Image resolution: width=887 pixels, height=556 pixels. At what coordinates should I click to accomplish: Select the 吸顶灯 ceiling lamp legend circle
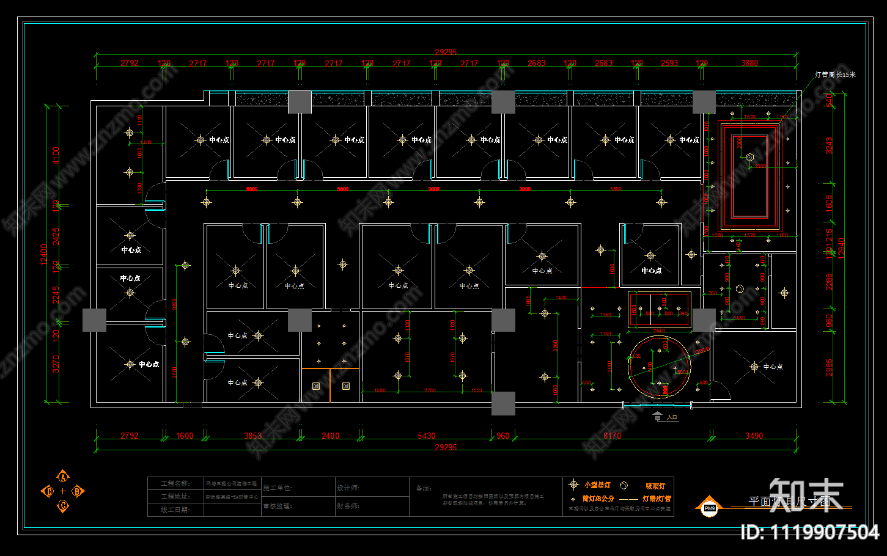click(x=624, y=486)
